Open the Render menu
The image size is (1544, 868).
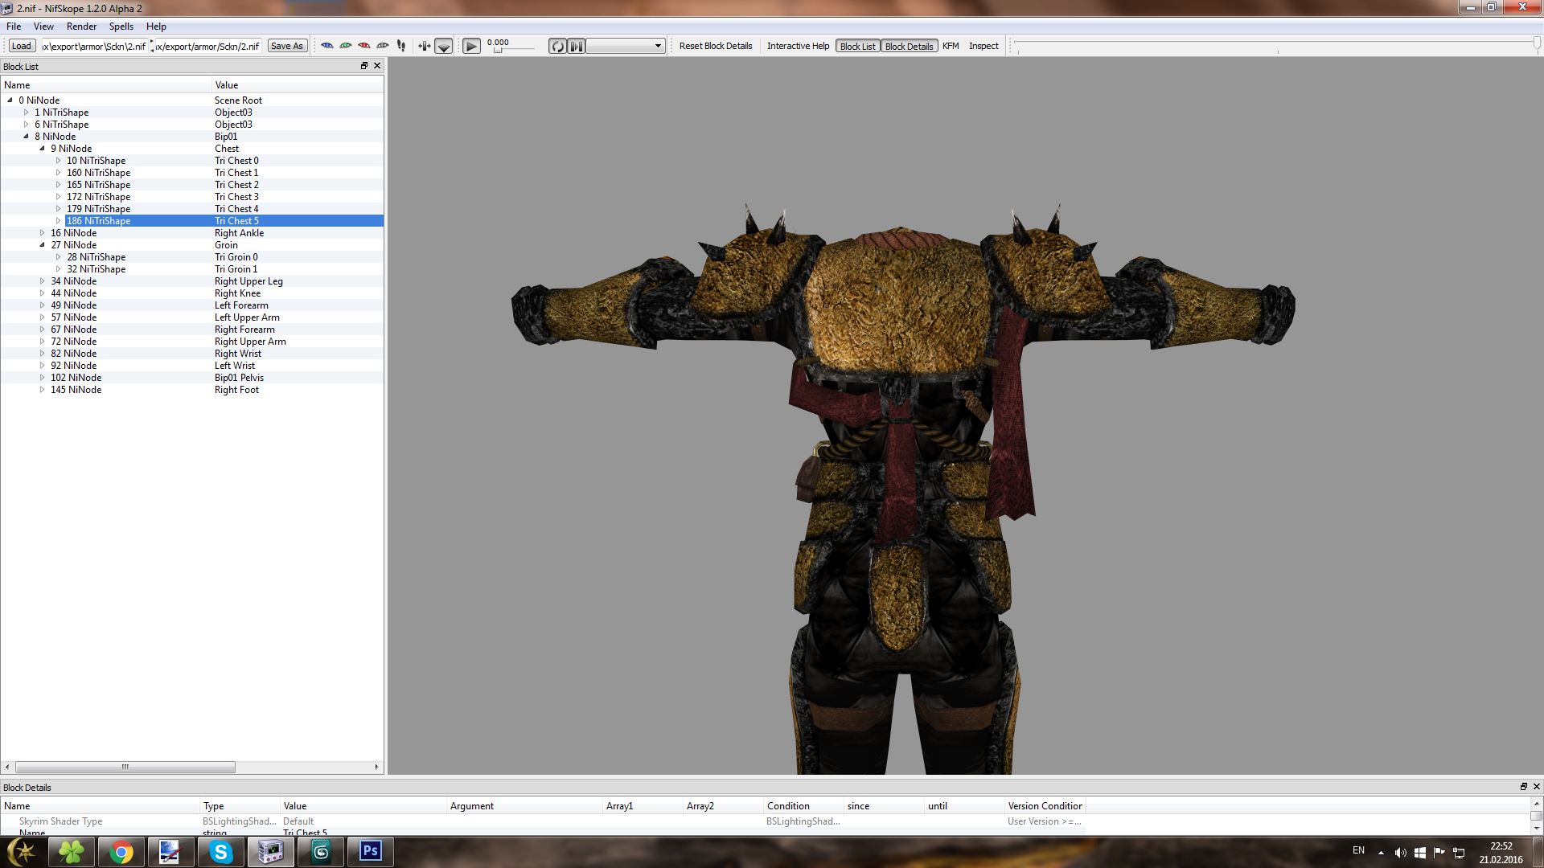pyautogui.click(x=81, y=27)
